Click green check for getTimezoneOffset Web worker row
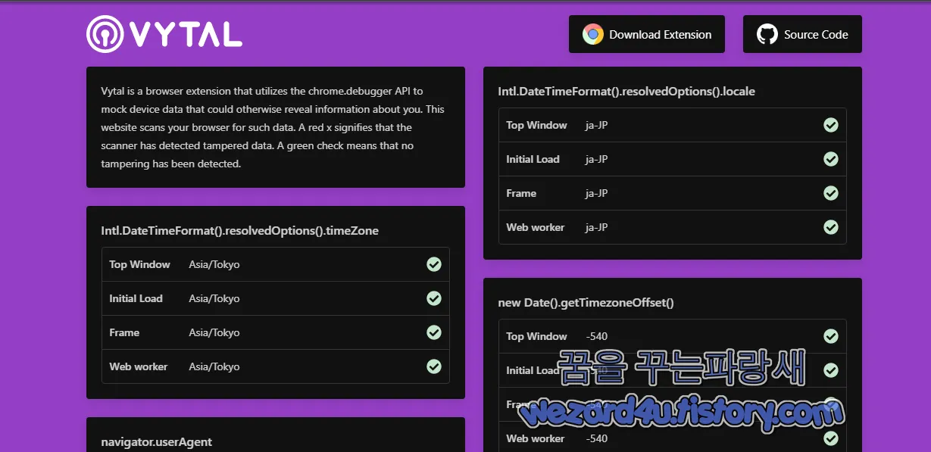 [x=831, y=438]
